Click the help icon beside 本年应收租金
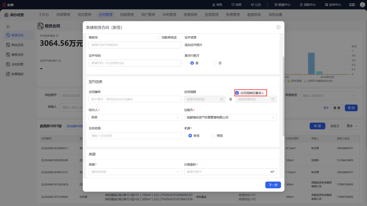367x206 pixels. pos(57,36)
